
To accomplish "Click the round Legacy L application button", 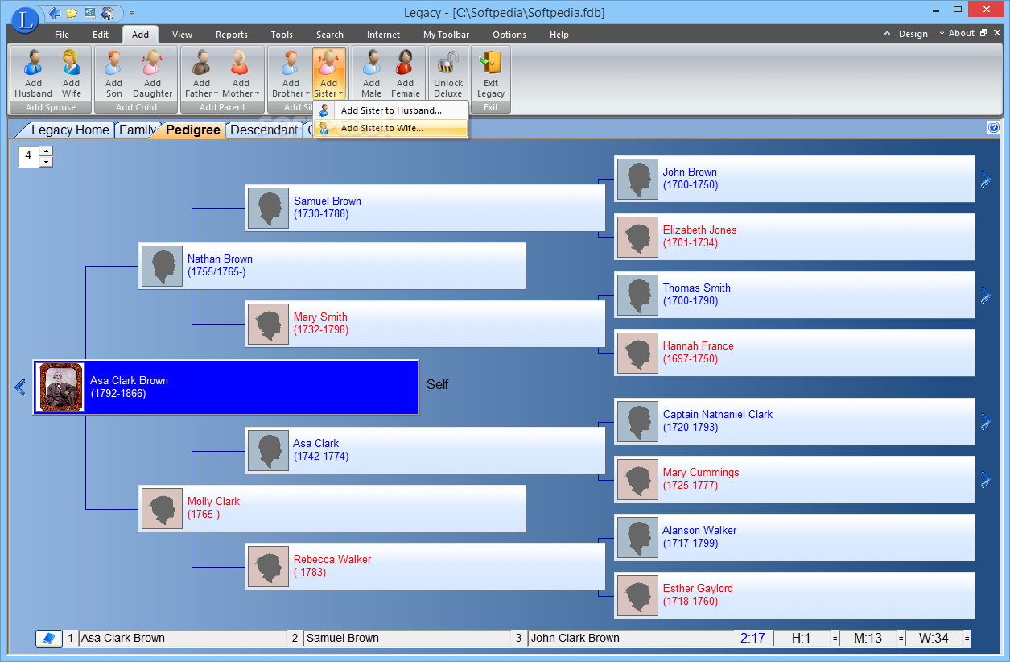I will tap(25, 19).
